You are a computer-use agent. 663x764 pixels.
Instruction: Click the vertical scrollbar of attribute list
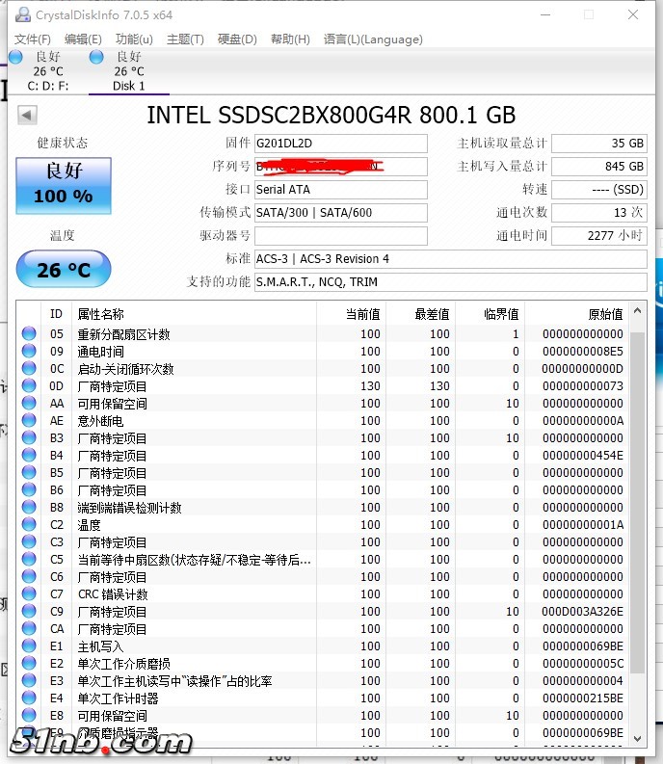(638, 520)
